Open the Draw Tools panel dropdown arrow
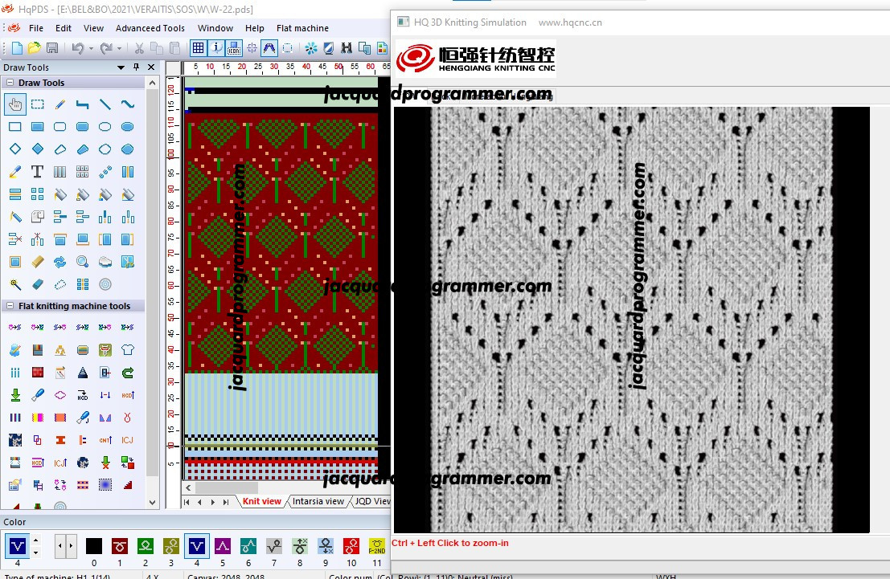This screenshot has width=890, height=579. coord(121,67)
